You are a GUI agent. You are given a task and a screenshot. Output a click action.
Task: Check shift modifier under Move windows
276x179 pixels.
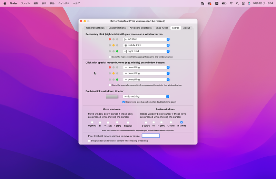click(x=92, y=123)
